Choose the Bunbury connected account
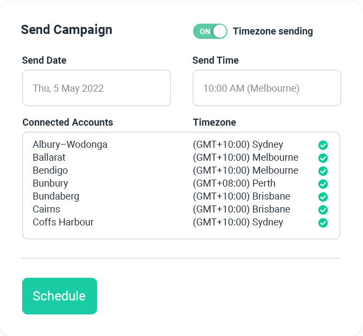 (x=50, y=183)
